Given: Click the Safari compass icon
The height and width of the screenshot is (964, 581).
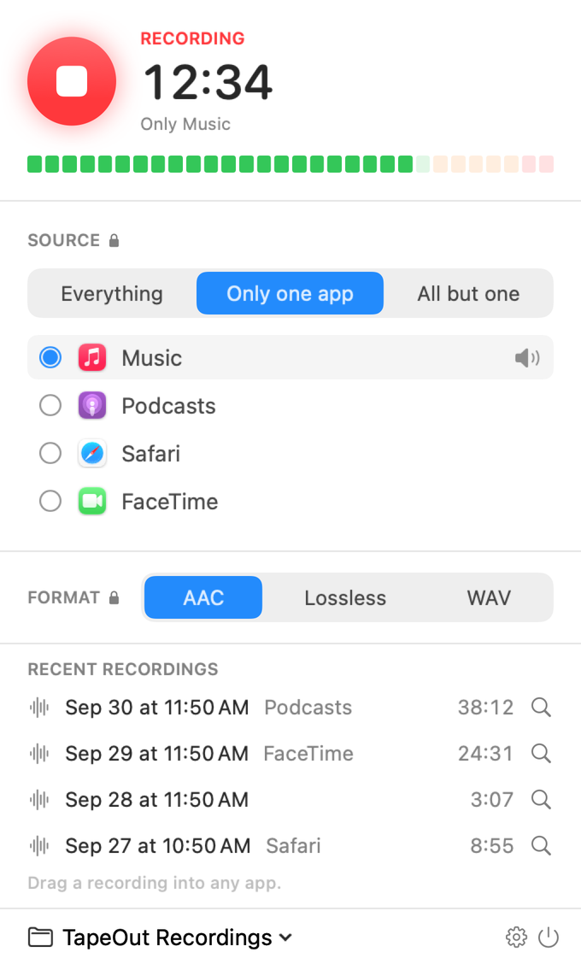Looking at the screenshot, I should 92,453.
